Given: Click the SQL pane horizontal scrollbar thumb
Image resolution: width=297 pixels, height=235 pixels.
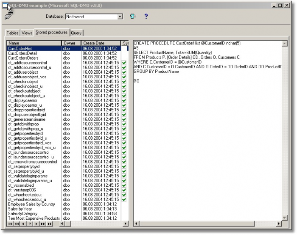Looking at the screenshot, I should [197, 224].
